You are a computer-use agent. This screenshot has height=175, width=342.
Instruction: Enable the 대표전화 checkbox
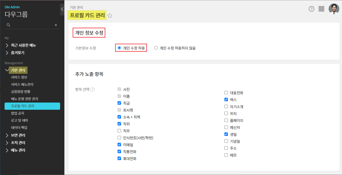coord(226,93)
